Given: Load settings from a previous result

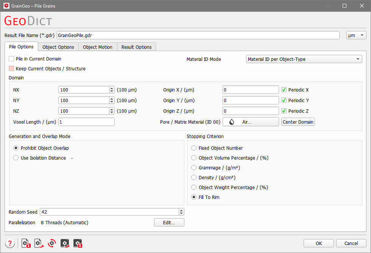Looking at the screenshot, I should coord(65,243).
